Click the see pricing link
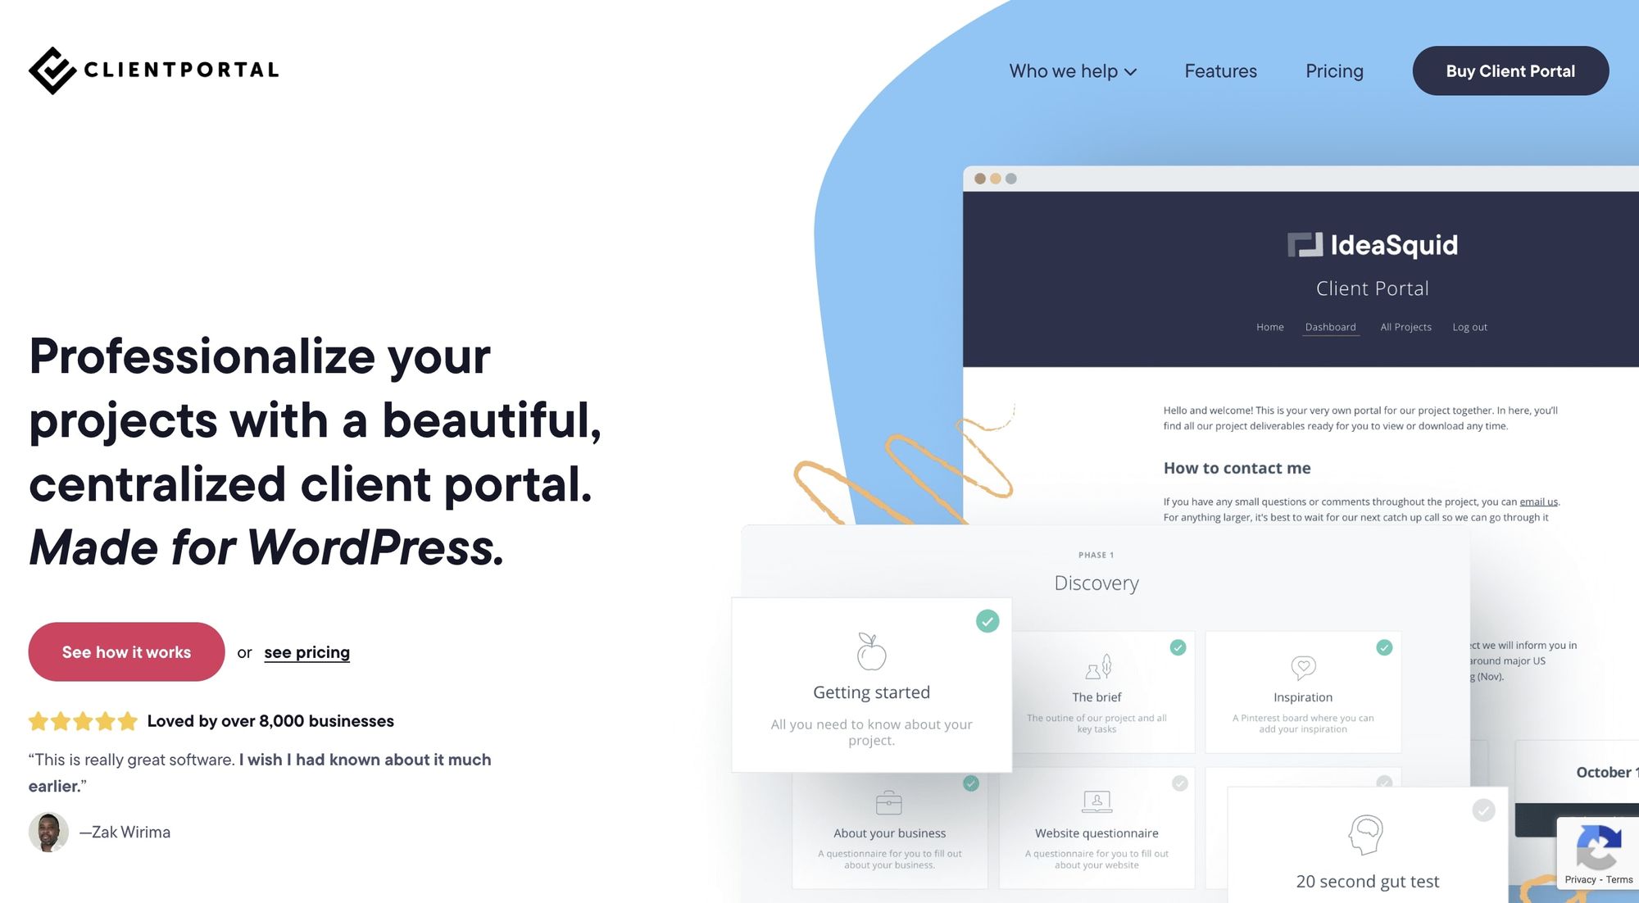The height and width of the screenshot is (903, 1639). (306, 651)
